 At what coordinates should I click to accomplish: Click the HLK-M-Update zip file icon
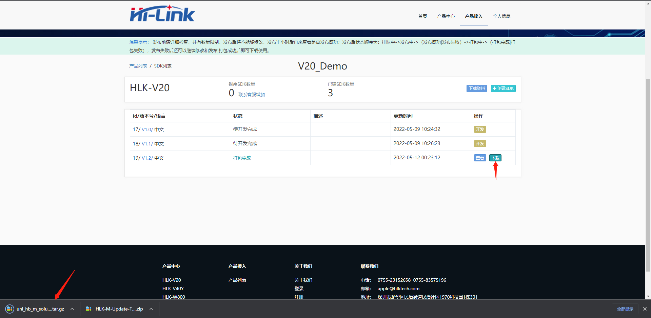88,309
